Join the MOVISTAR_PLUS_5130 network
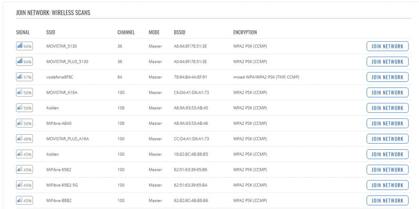The width and height of the screenshot is (419, 209). pyautogui.click(x=387, y=62)
